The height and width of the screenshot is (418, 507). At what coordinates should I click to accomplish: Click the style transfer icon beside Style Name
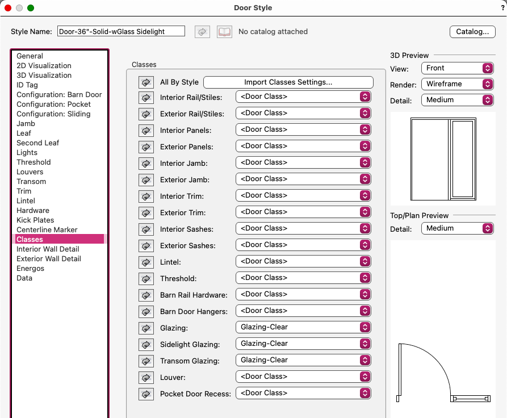pos(202,32)
